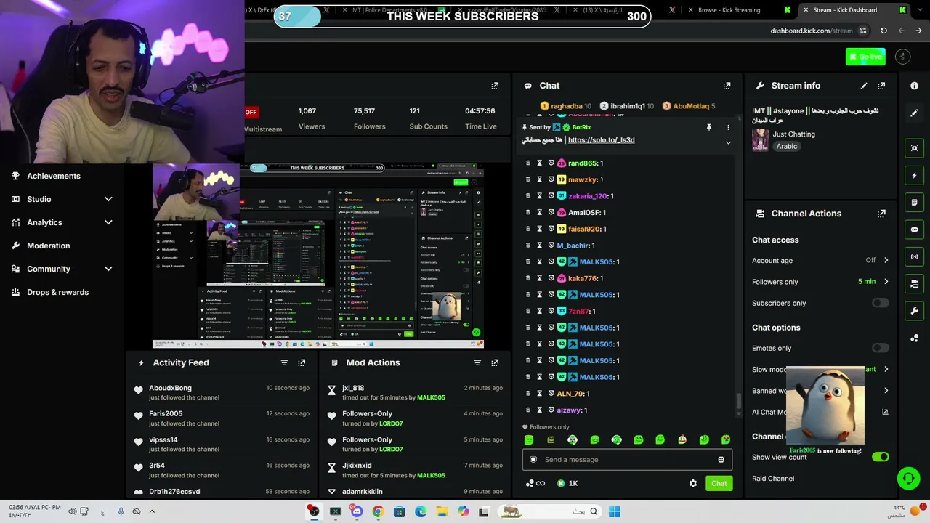Toggle the Activity Feed panel in sidebar

pyautogui.click(x=914, y=175)
